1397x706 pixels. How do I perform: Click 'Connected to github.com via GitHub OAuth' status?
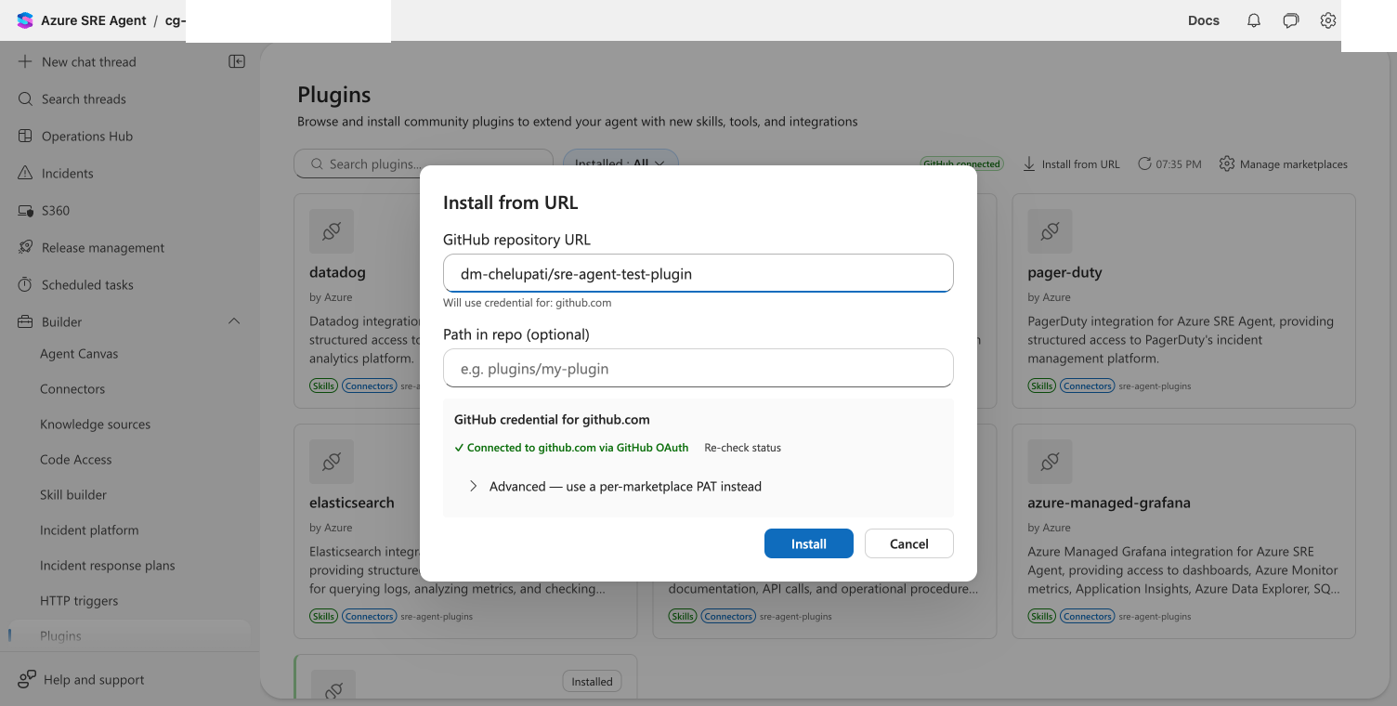(571, 447)
